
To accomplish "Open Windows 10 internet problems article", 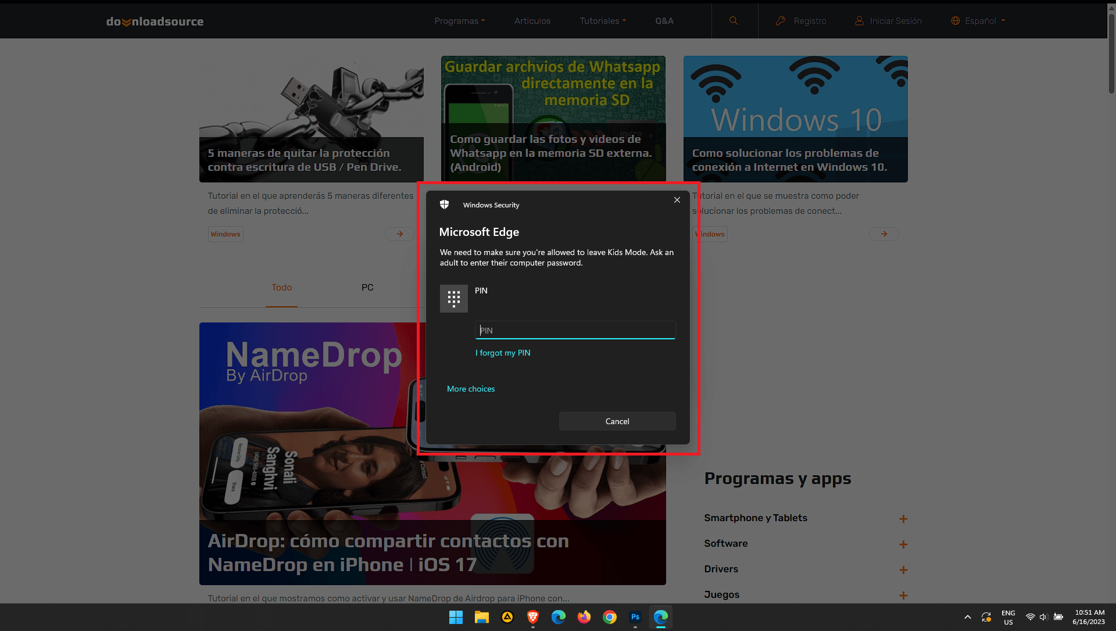I will pos(796,119).
